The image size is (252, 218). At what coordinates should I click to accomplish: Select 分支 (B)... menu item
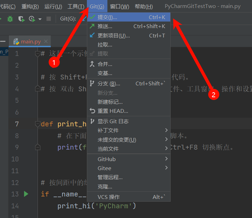coord(129,84)
